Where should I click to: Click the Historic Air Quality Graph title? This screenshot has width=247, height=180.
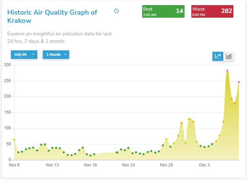tap(52, 16)
